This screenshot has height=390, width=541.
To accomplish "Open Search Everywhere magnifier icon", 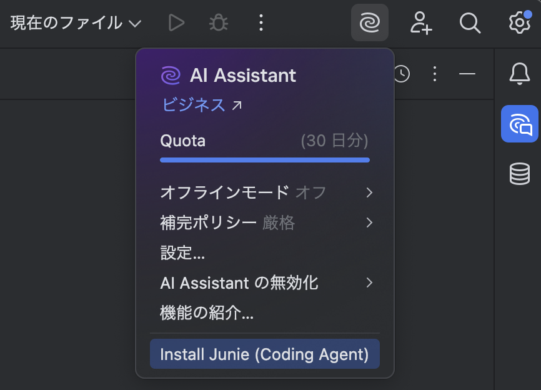I will [x=470, y=23].
